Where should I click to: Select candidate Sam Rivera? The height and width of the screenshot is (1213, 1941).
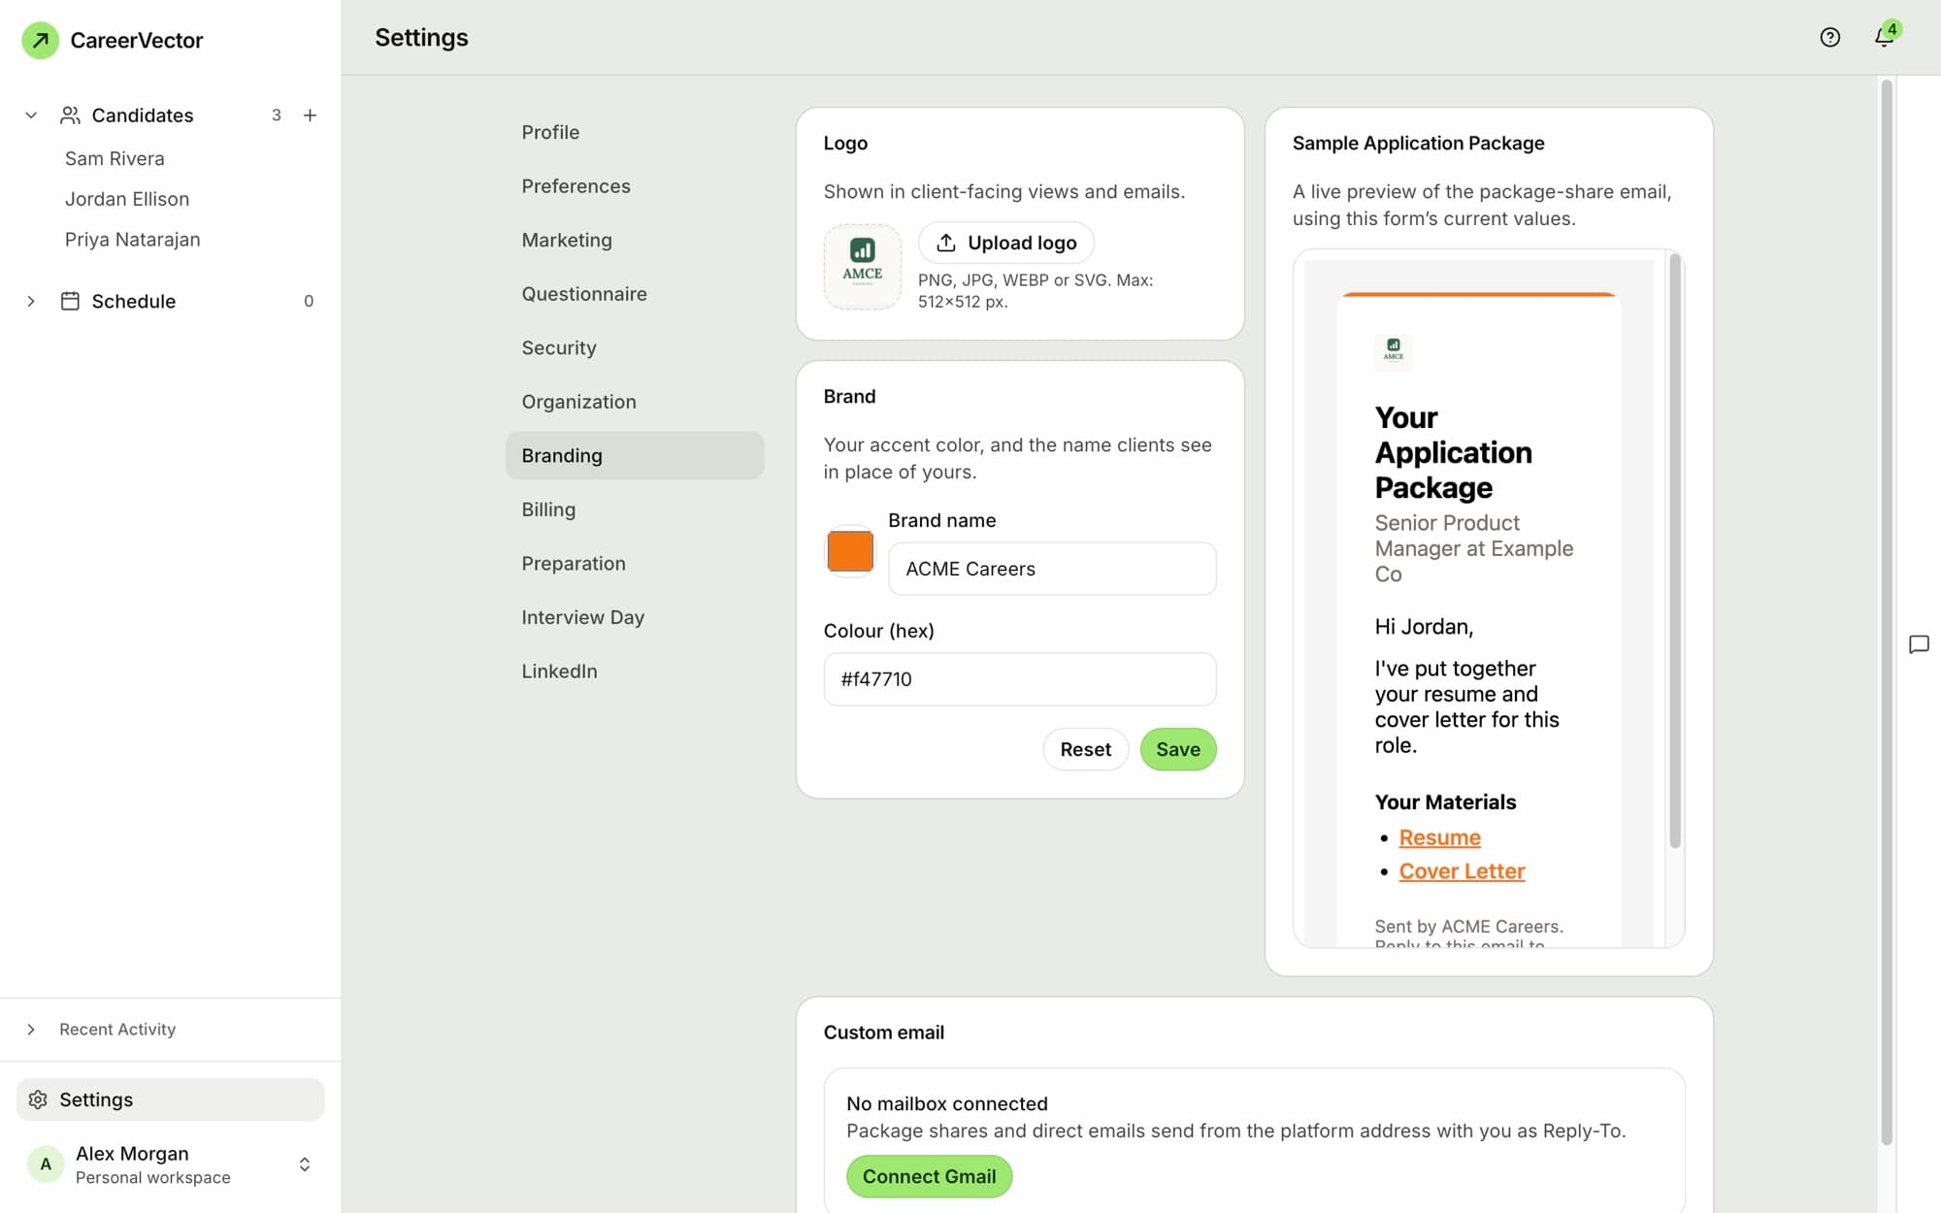(x=115, y=158)
